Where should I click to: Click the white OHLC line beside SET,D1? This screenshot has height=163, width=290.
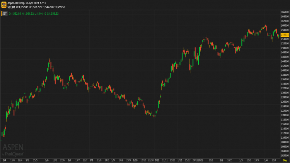pyautogui.click(x=41, y=7)
